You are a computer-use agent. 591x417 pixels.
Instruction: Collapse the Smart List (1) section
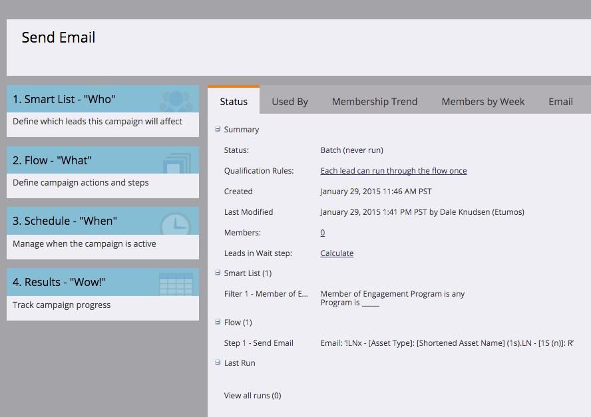pos(218,273)
